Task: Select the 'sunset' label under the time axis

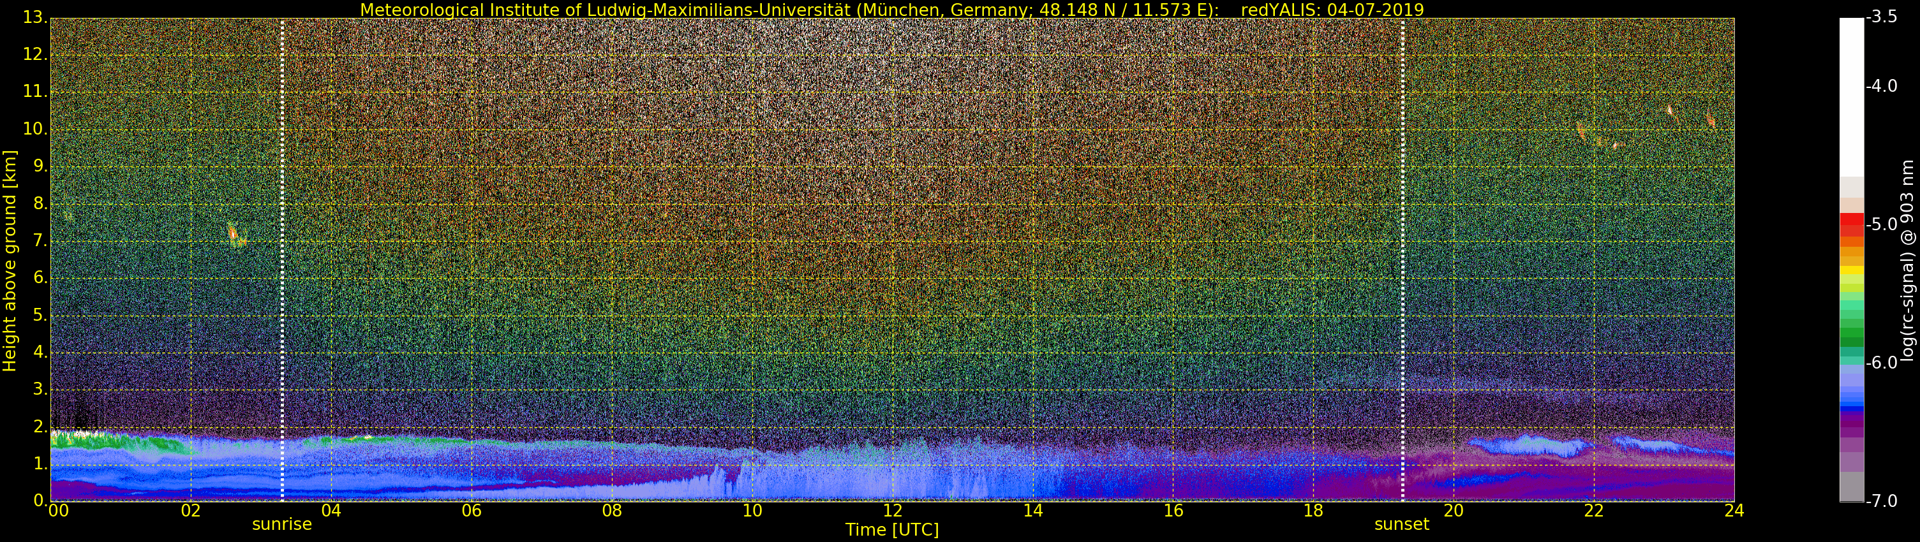Action: tap(1401, 524)
